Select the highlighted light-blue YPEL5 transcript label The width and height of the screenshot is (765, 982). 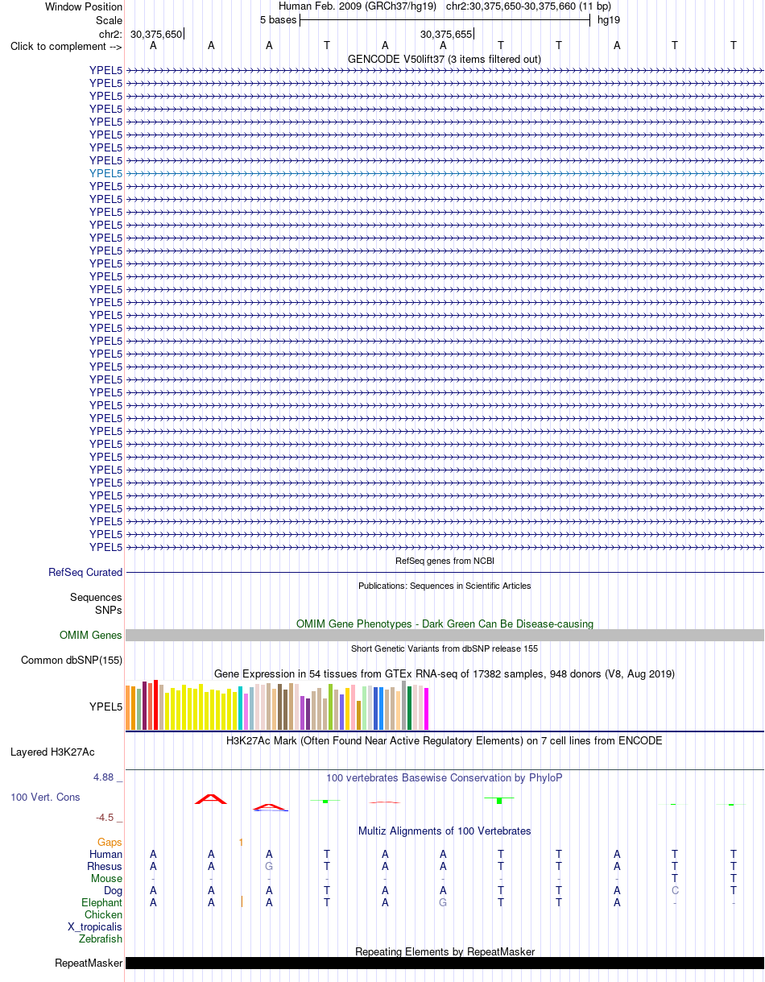pos(106,173)
